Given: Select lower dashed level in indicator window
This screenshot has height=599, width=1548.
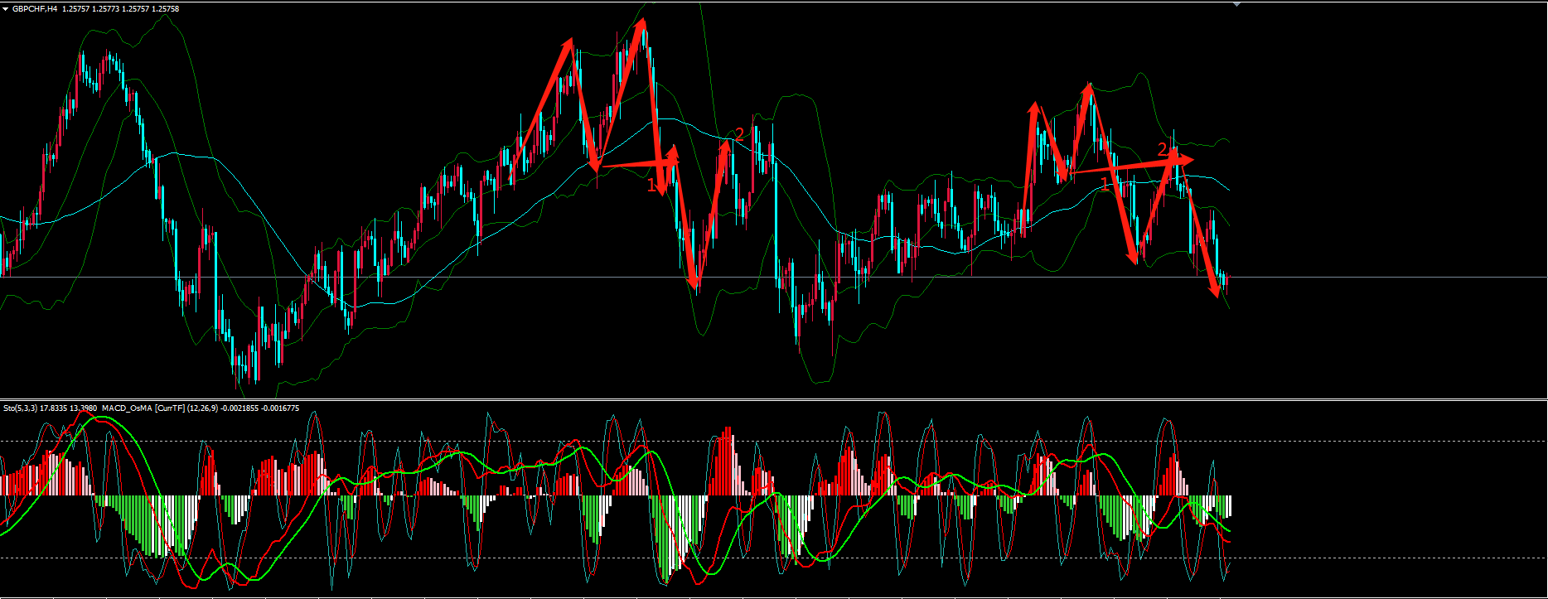Looking at the screenshot, I should point(1367,558).
